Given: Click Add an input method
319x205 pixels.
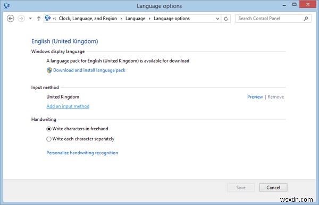Looking at the screenshot, I should coord(68,106).
